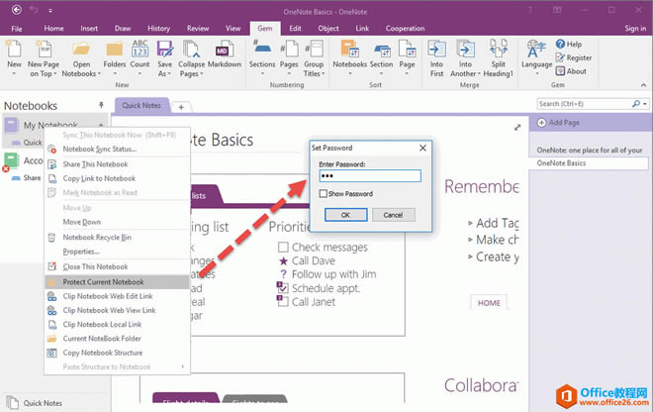Switch to the Cooperation ribbon tab
The image size is (653, 412).
[x=405, y=29]
